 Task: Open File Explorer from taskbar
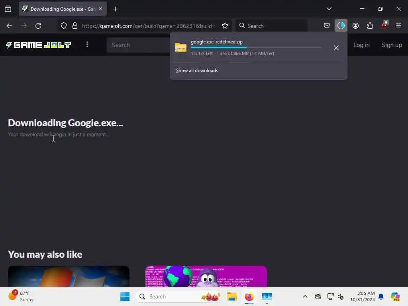point(231,296)
